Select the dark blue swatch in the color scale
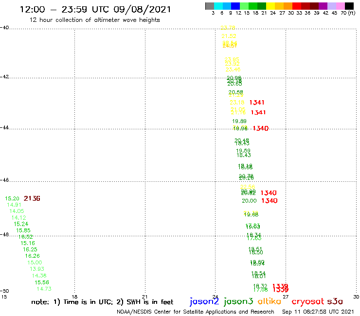Image resolution: width=360 pixels, height=316 pixels. pyautogui.click(x=235, y=6)
